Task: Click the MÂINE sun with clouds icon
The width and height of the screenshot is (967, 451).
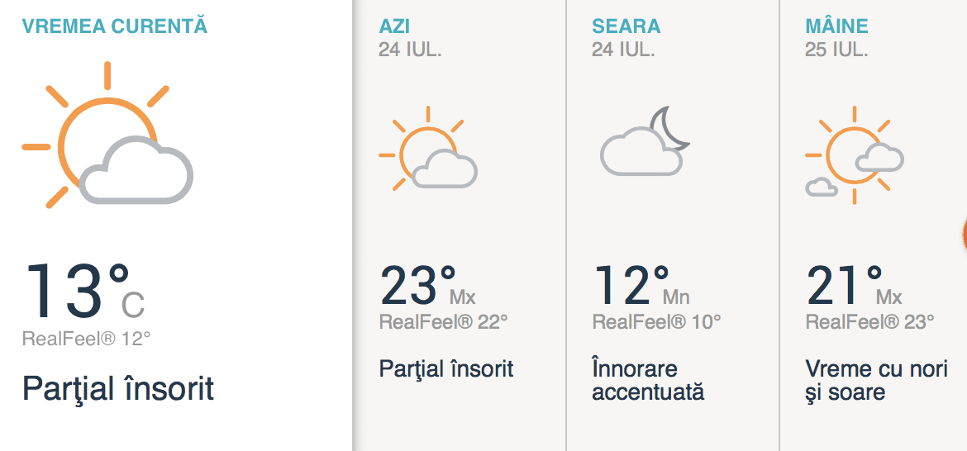Action: tap(855, 156)
